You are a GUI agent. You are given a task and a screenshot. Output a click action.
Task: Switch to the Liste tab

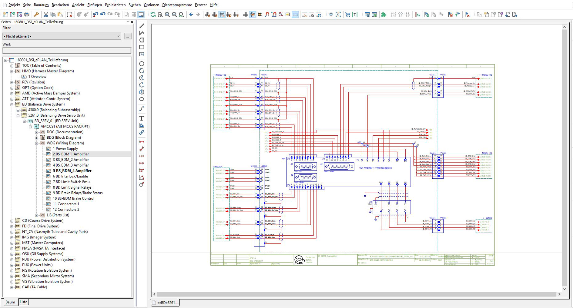click(23, 302)
